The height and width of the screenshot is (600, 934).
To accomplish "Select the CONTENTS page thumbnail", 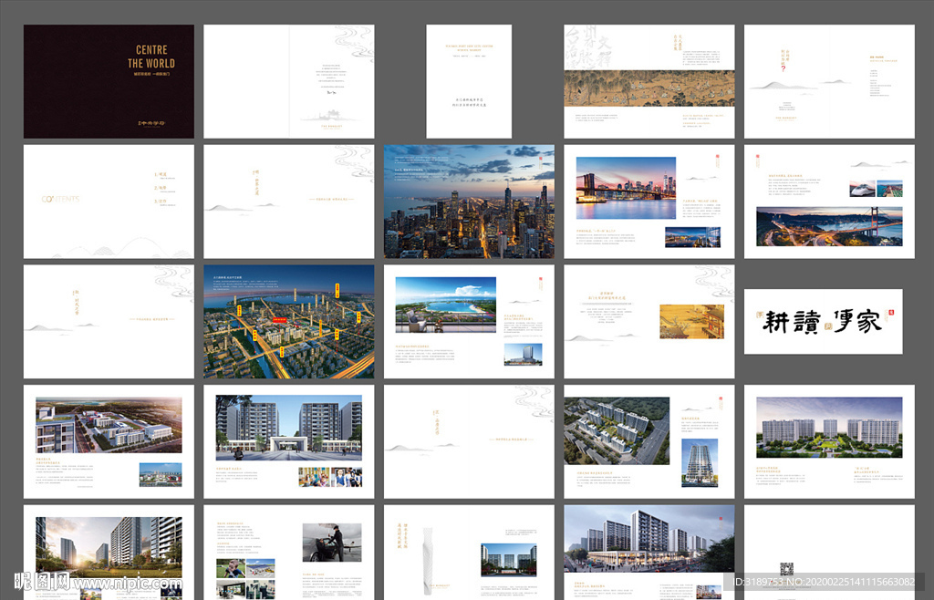I will pos(109,201).
